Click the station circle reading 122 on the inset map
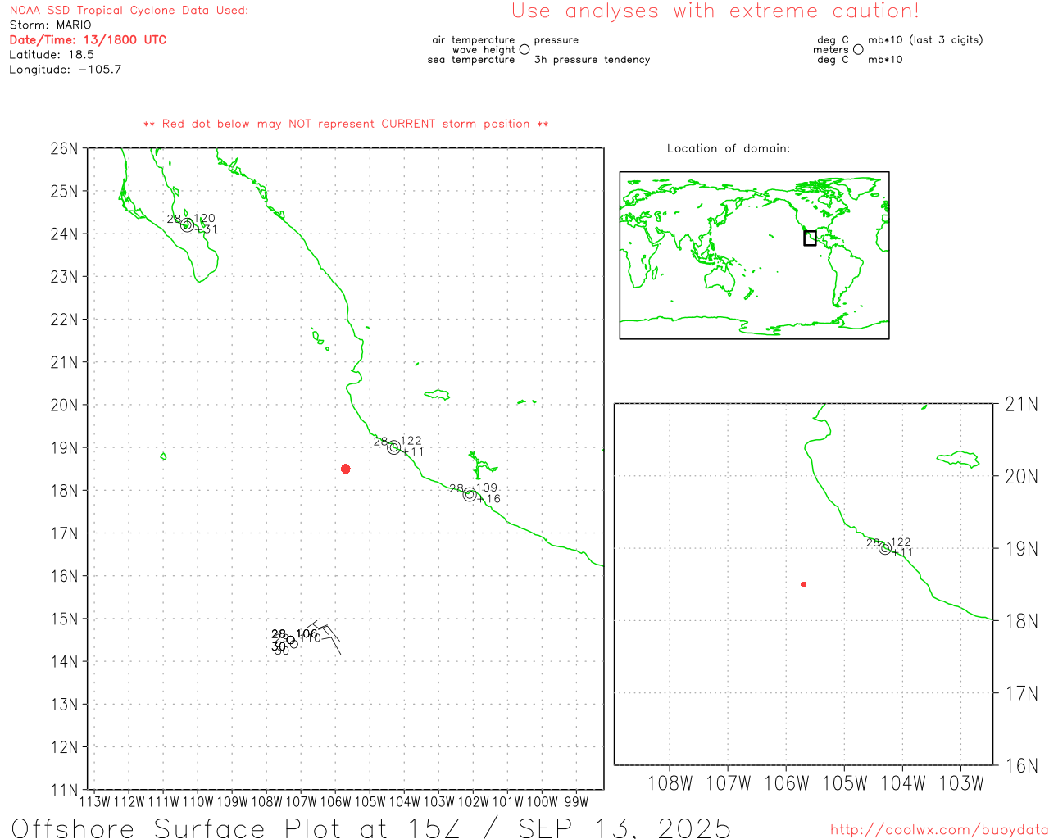1049x839 pixels. pyautogui.click(x=885, y=548)
